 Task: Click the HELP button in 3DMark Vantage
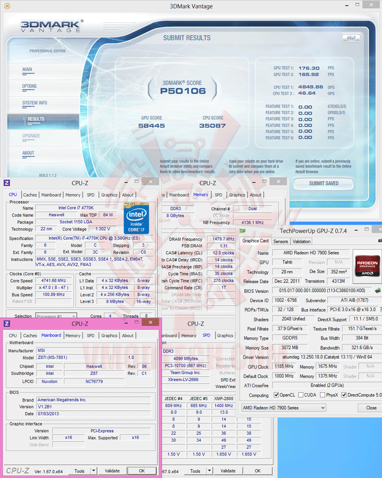(x=351, y=38)
